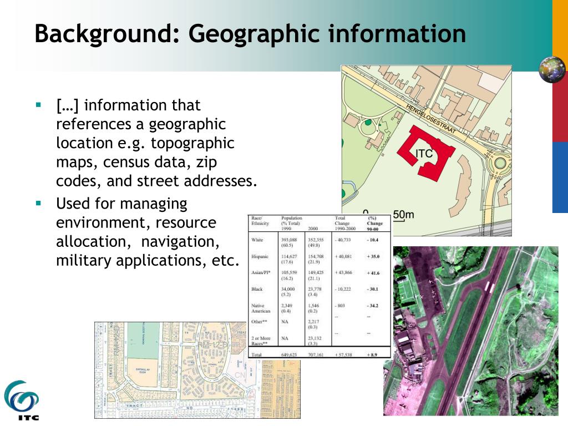Click the green park parcel on zoning map
Screen dimensions: 568x426
click(143, 340)
